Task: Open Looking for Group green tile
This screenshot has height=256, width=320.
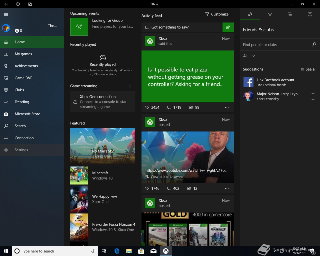Action: (79, 27)
